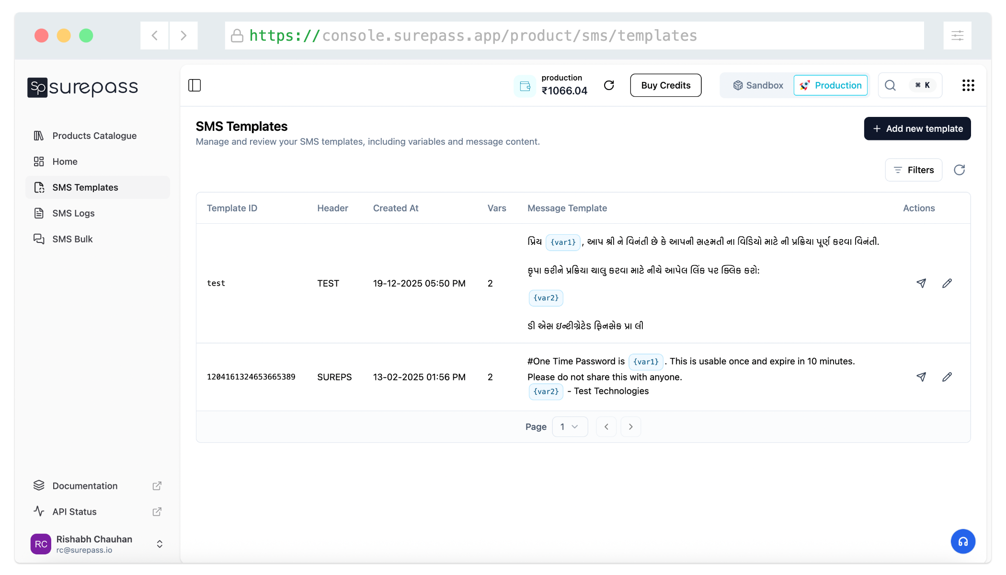Add a new SMS template

(917, 128)
